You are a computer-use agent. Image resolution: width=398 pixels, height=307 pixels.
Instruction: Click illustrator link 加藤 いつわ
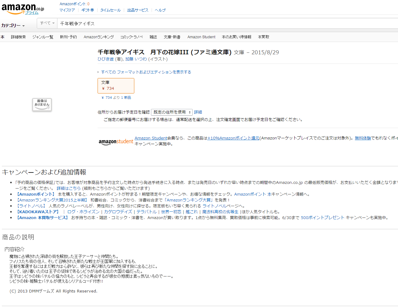pos(136,59)
